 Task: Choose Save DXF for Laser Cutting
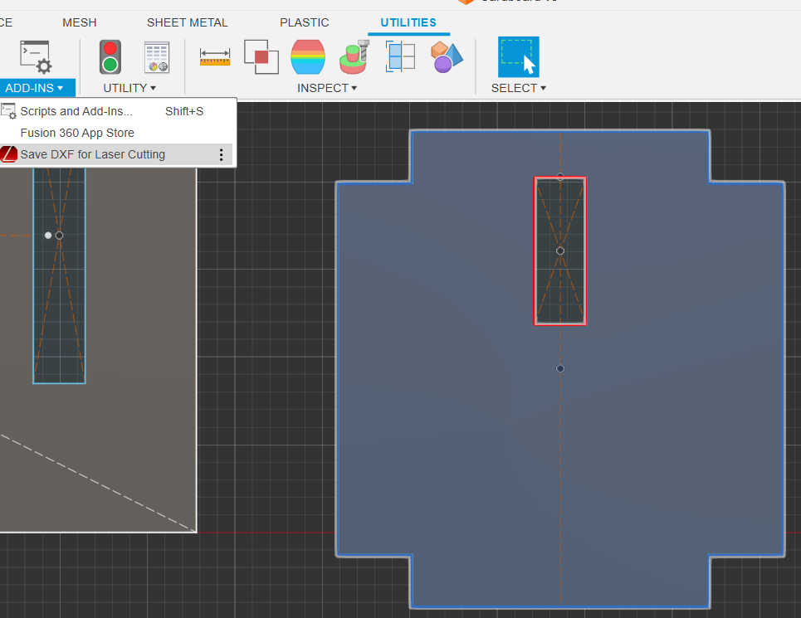[92, 154]
